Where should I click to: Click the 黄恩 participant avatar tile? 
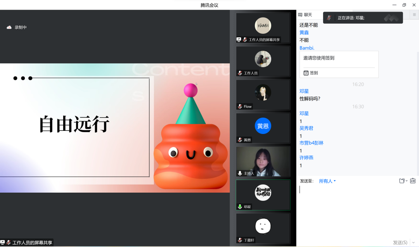pos(263,126)
